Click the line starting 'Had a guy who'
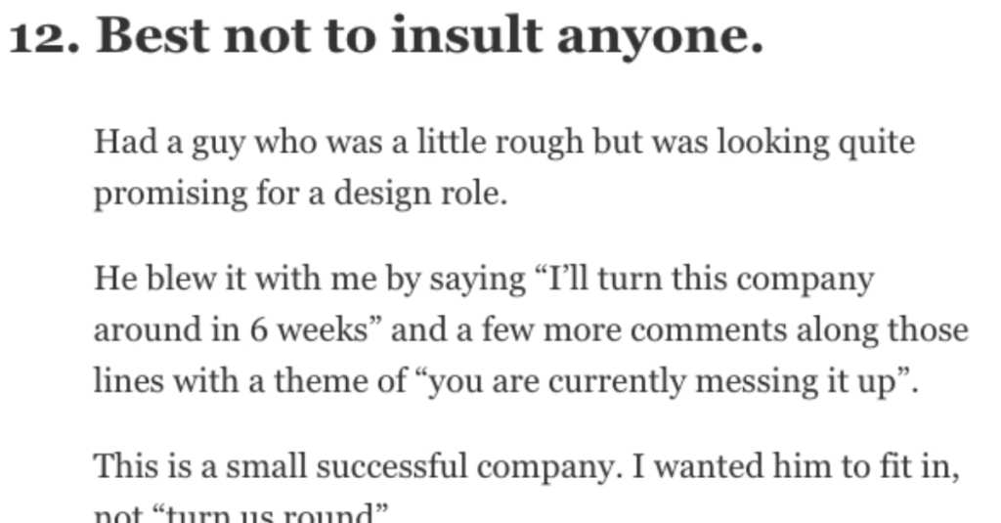1001x523 pixels. point(504,143)
